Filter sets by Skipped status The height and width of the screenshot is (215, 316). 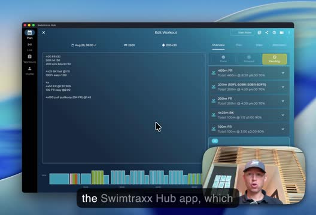[x=249, y=59]
